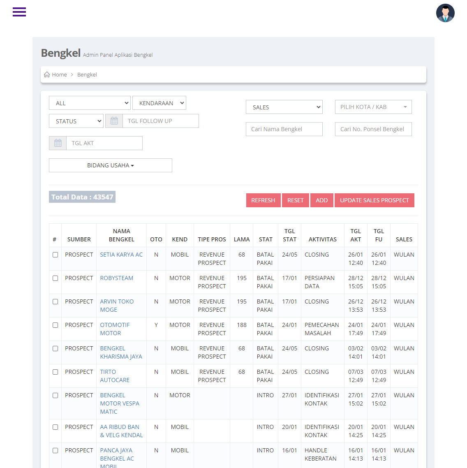
Task: Tick checkbox for ARVIN TOKO MOGE row
Action: 55,301
